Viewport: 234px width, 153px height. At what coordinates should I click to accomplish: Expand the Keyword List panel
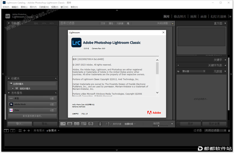coord(225,65)
